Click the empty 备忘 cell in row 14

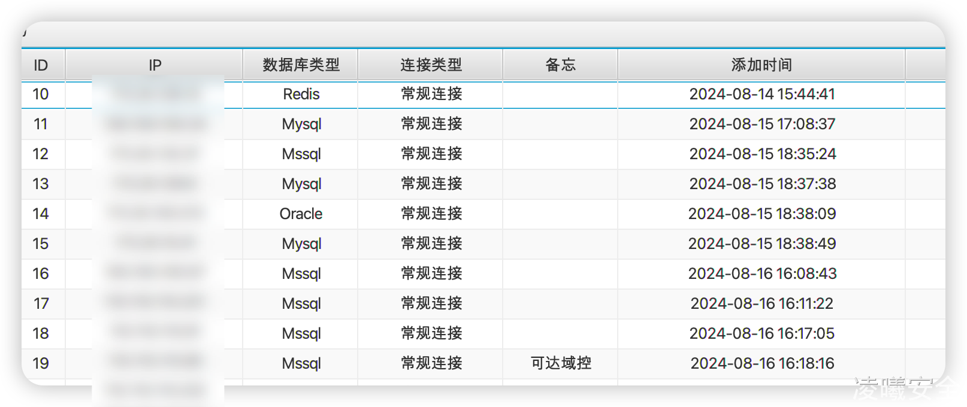coord(560,214)
